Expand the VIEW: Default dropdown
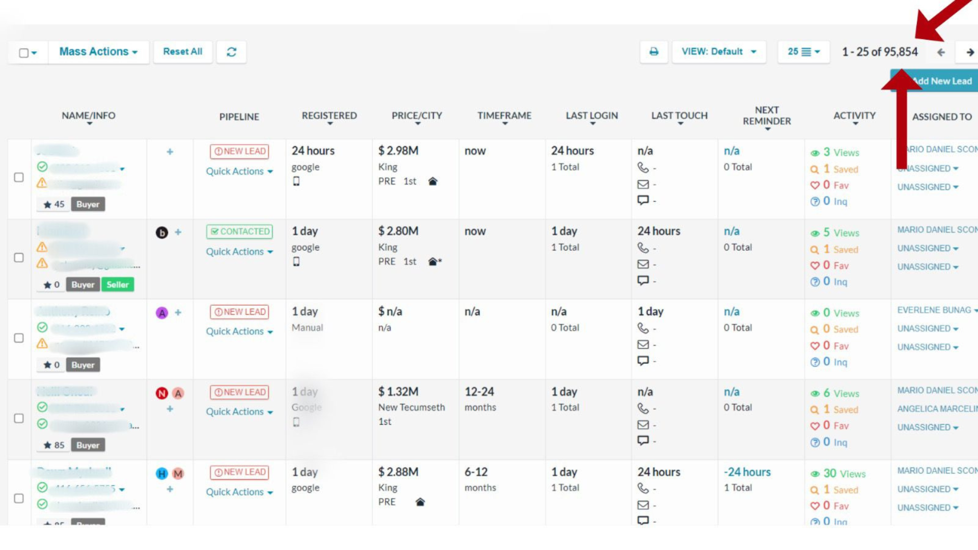This screenshot has width=978, height=550. [x=719, y=52]
